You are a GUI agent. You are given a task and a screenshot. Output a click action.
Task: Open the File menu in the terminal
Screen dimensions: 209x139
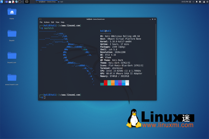pyautogui.click(x=41, y=22)
